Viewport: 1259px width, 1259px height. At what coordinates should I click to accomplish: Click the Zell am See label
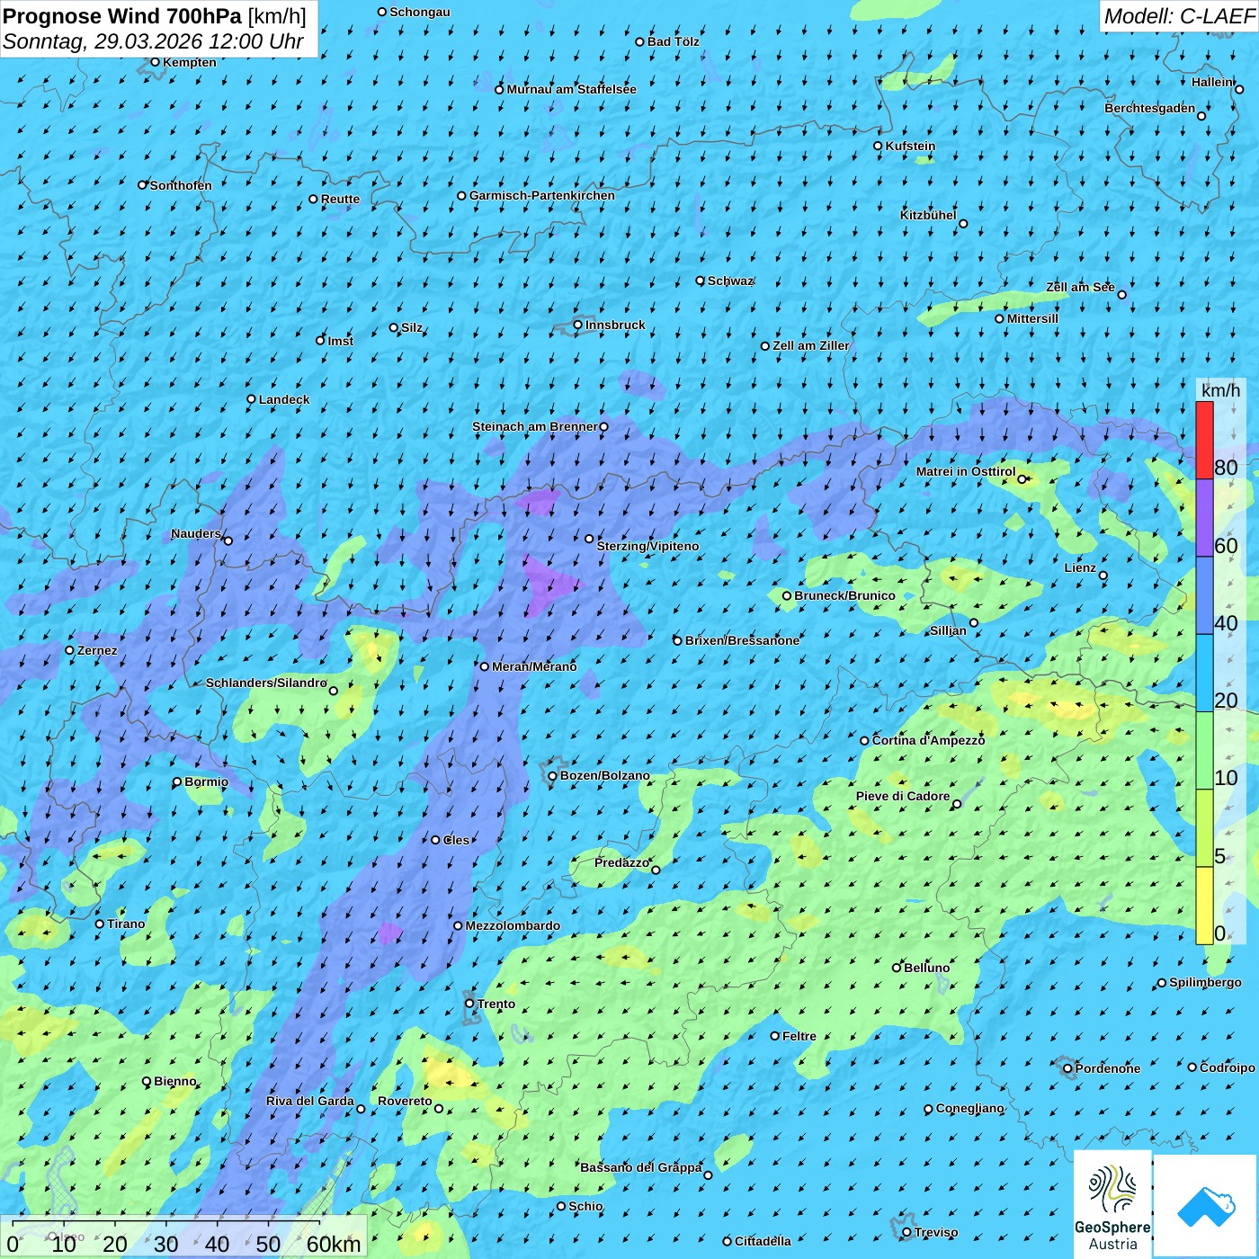pyautogui.click(x=1080, y=287)
